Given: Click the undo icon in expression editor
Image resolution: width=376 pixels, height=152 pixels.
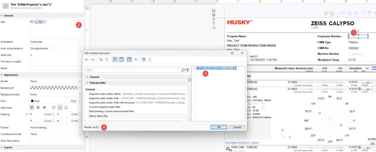Looking at the screenshot, I should pos(86,59).
